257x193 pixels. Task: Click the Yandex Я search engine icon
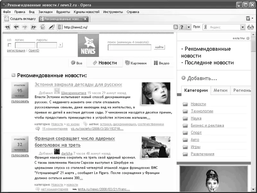205,27
